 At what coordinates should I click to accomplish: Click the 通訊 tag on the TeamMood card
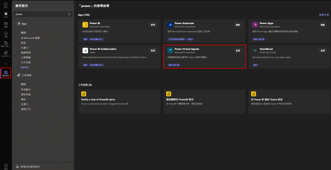coord(255,65)
